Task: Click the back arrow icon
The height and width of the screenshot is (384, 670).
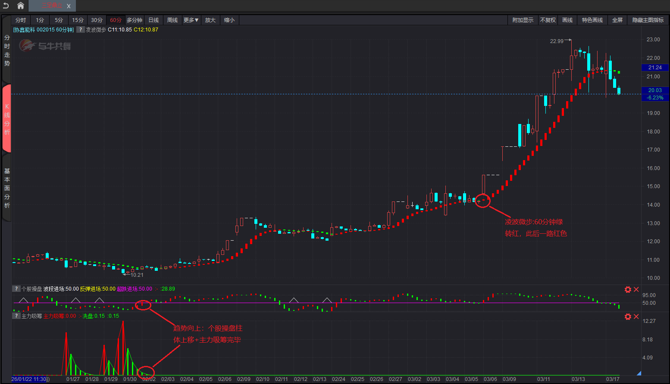Action: point(6,6)
